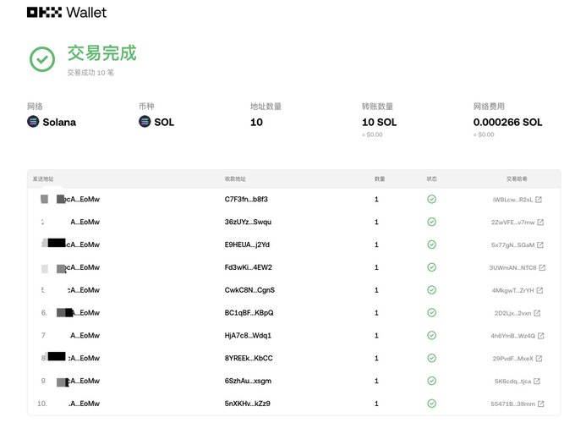Open transaction hash link 4MkgwT...ZrYH

pos(513,290)
